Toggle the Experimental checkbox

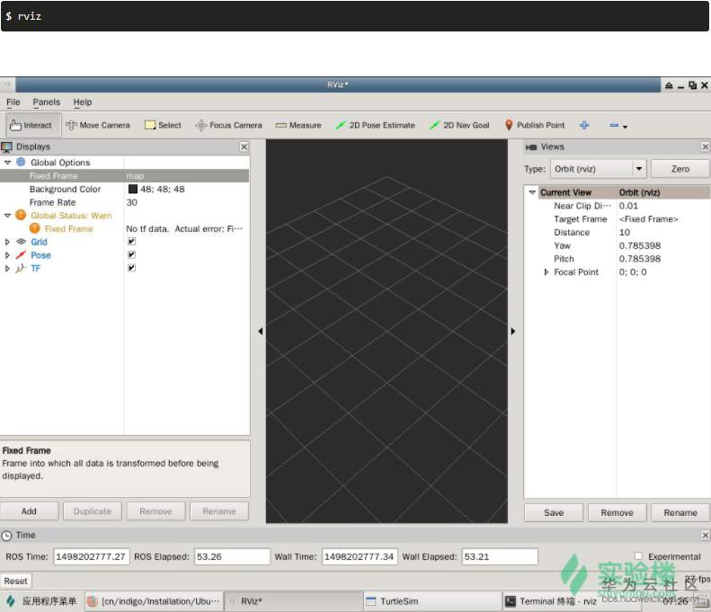[638, 556]
